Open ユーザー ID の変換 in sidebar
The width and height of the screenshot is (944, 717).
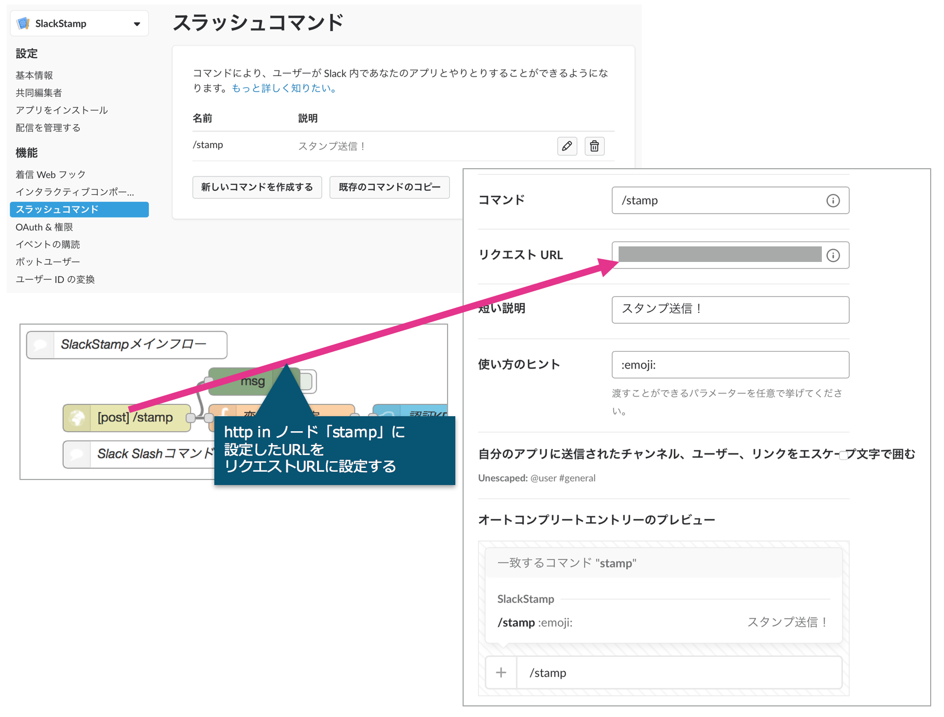[x=55, y=279]
